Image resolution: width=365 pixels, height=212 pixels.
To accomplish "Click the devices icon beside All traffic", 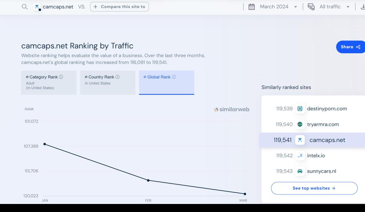I will [311, 7].
